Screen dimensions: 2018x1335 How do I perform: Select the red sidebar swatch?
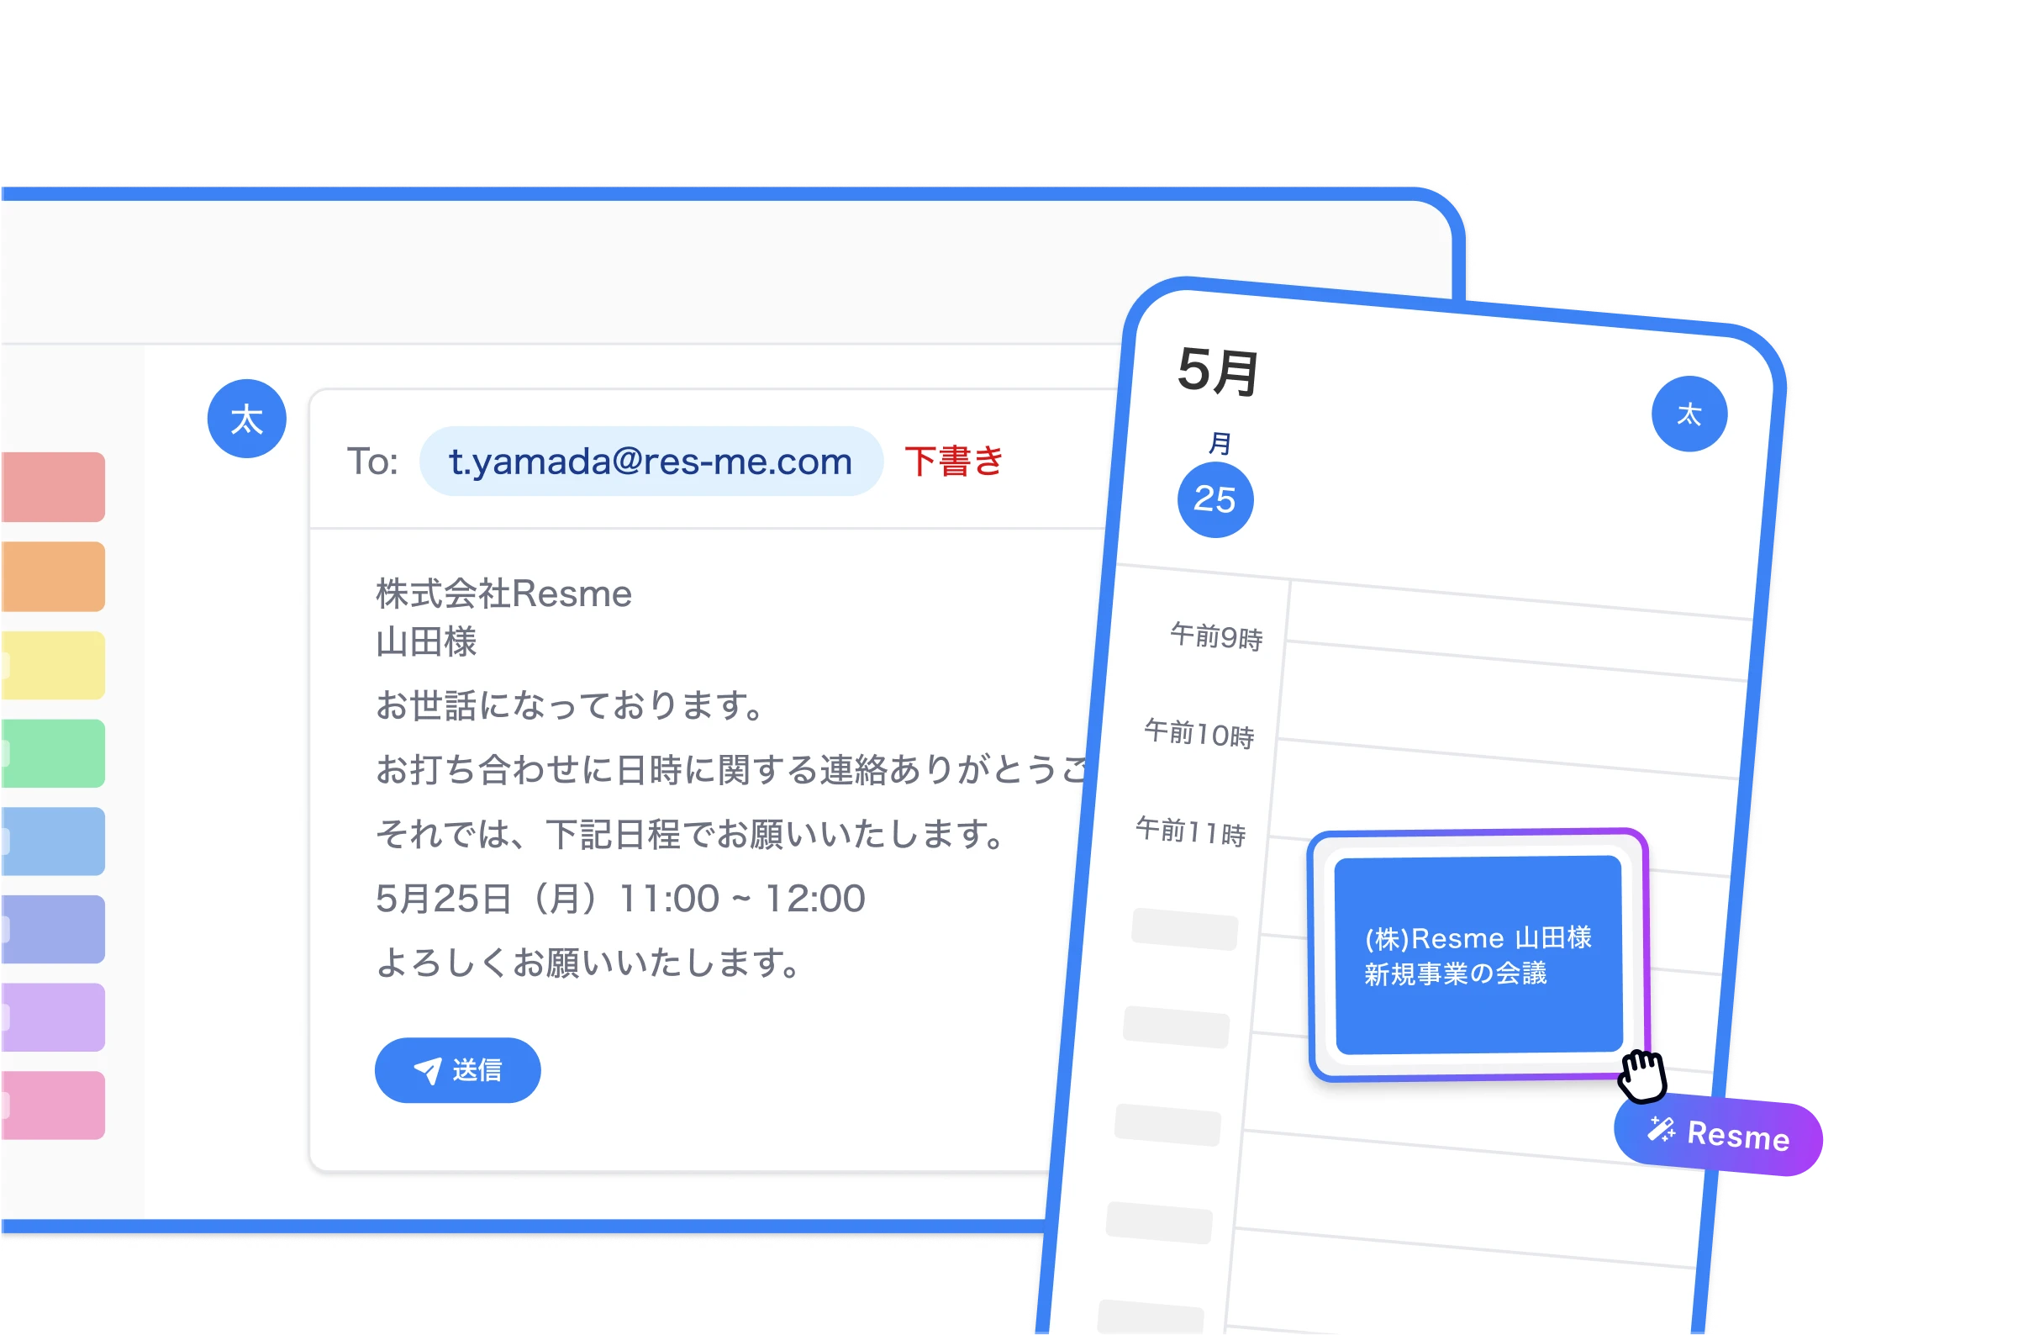(x=53, y=487)
